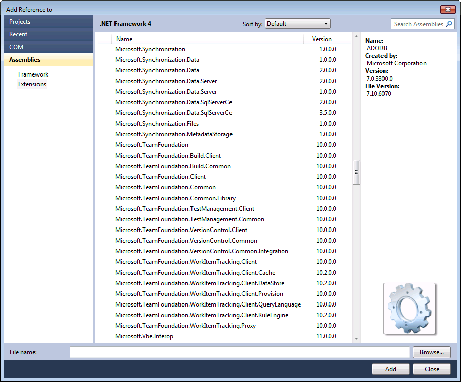The image size is (461, 382).
Task: Select Microsoft.Synchronization.Data.Server version 1.0.0.0
Action: click(x=224, y=92)
